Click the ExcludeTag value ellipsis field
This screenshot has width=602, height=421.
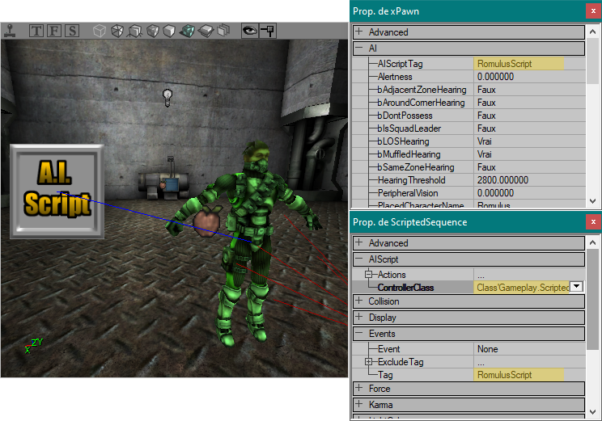tap(530, 362)
